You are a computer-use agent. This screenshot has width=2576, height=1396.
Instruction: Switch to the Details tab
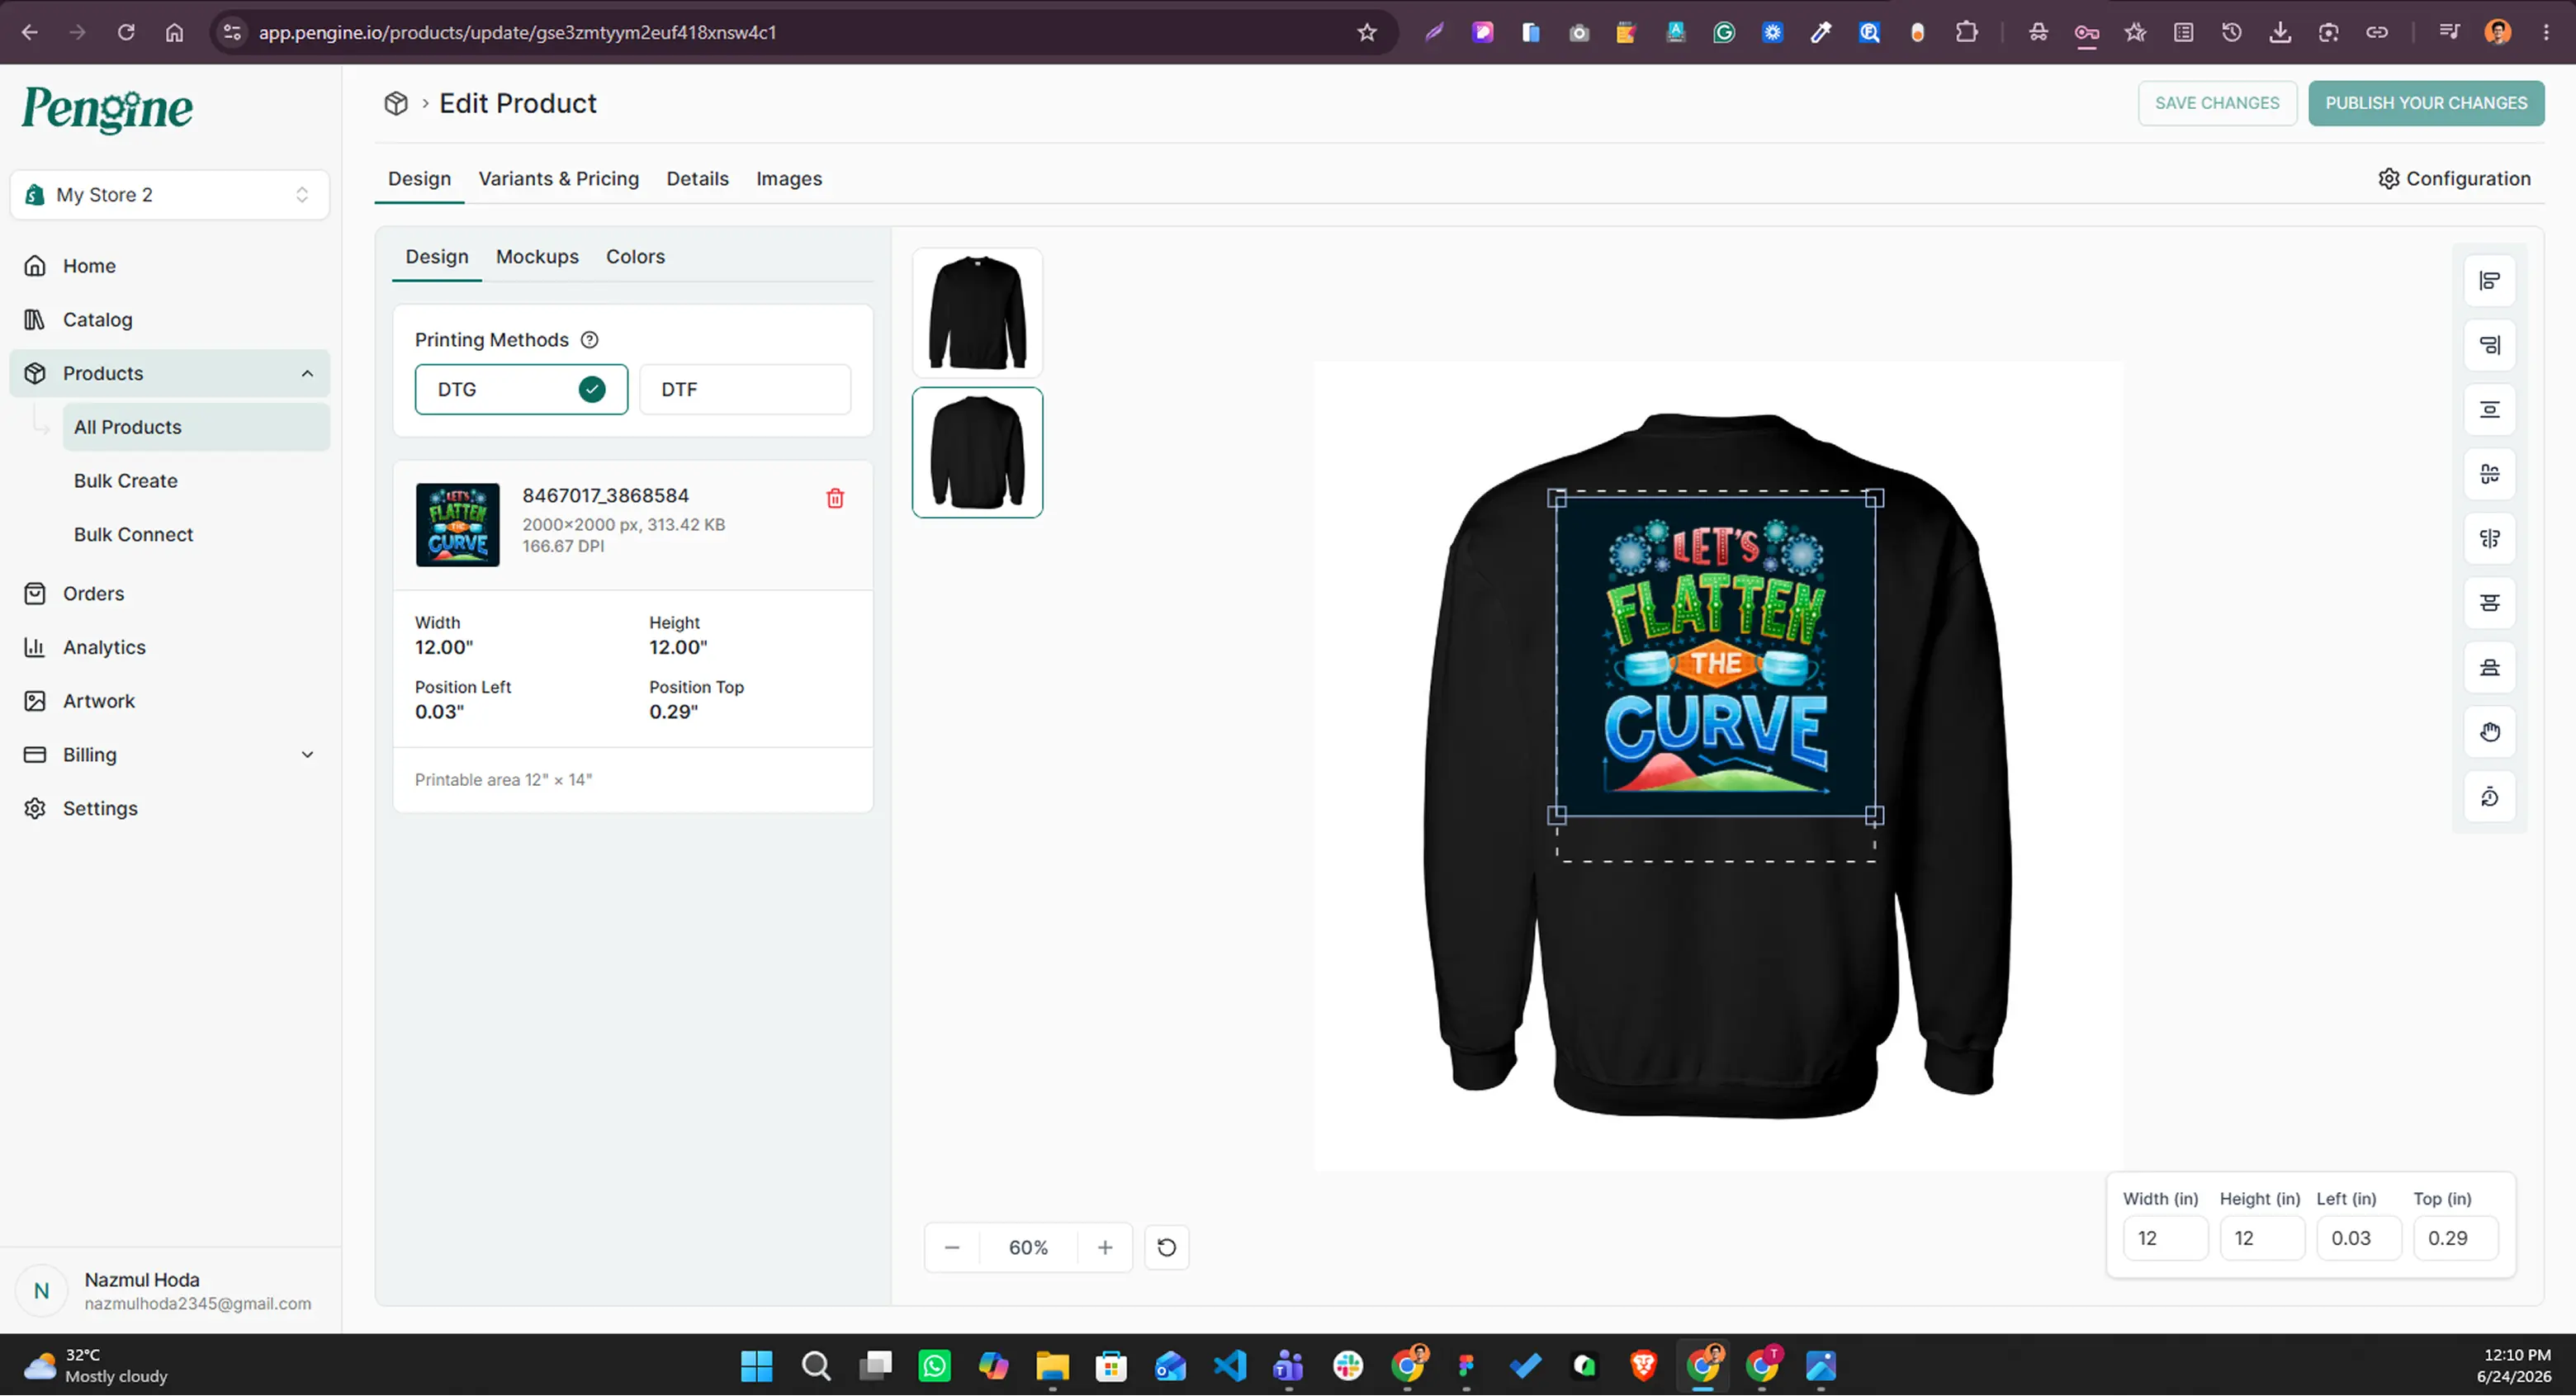pyautogui.click(x=698, y=179)
